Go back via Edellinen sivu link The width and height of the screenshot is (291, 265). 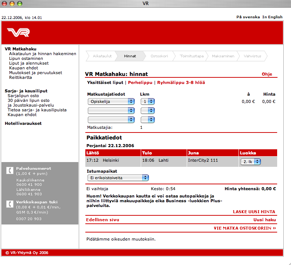tap(102, 220)
